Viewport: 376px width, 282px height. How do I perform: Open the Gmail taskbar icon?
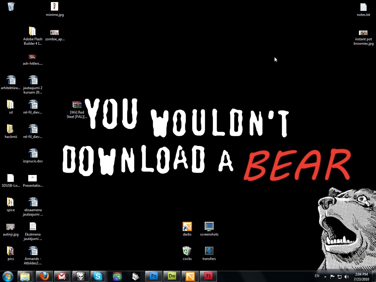pos(62,276)
